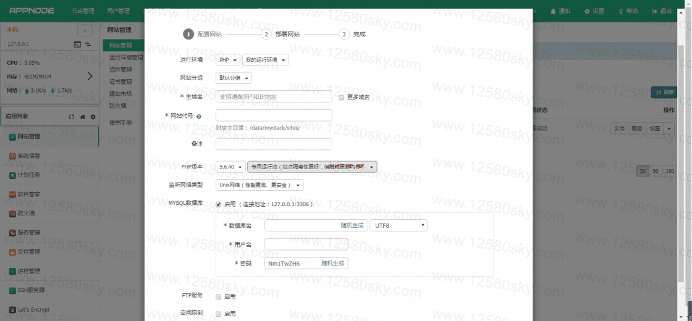Expand system stats with the right chevron
The image size is (692, 321).
pyautogui.click(x=90, y=76)
